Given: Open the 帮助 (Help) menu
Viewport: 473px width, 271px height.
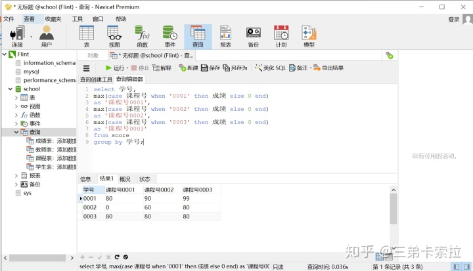Looking at the screenshot, I should [x=121, y=19].
